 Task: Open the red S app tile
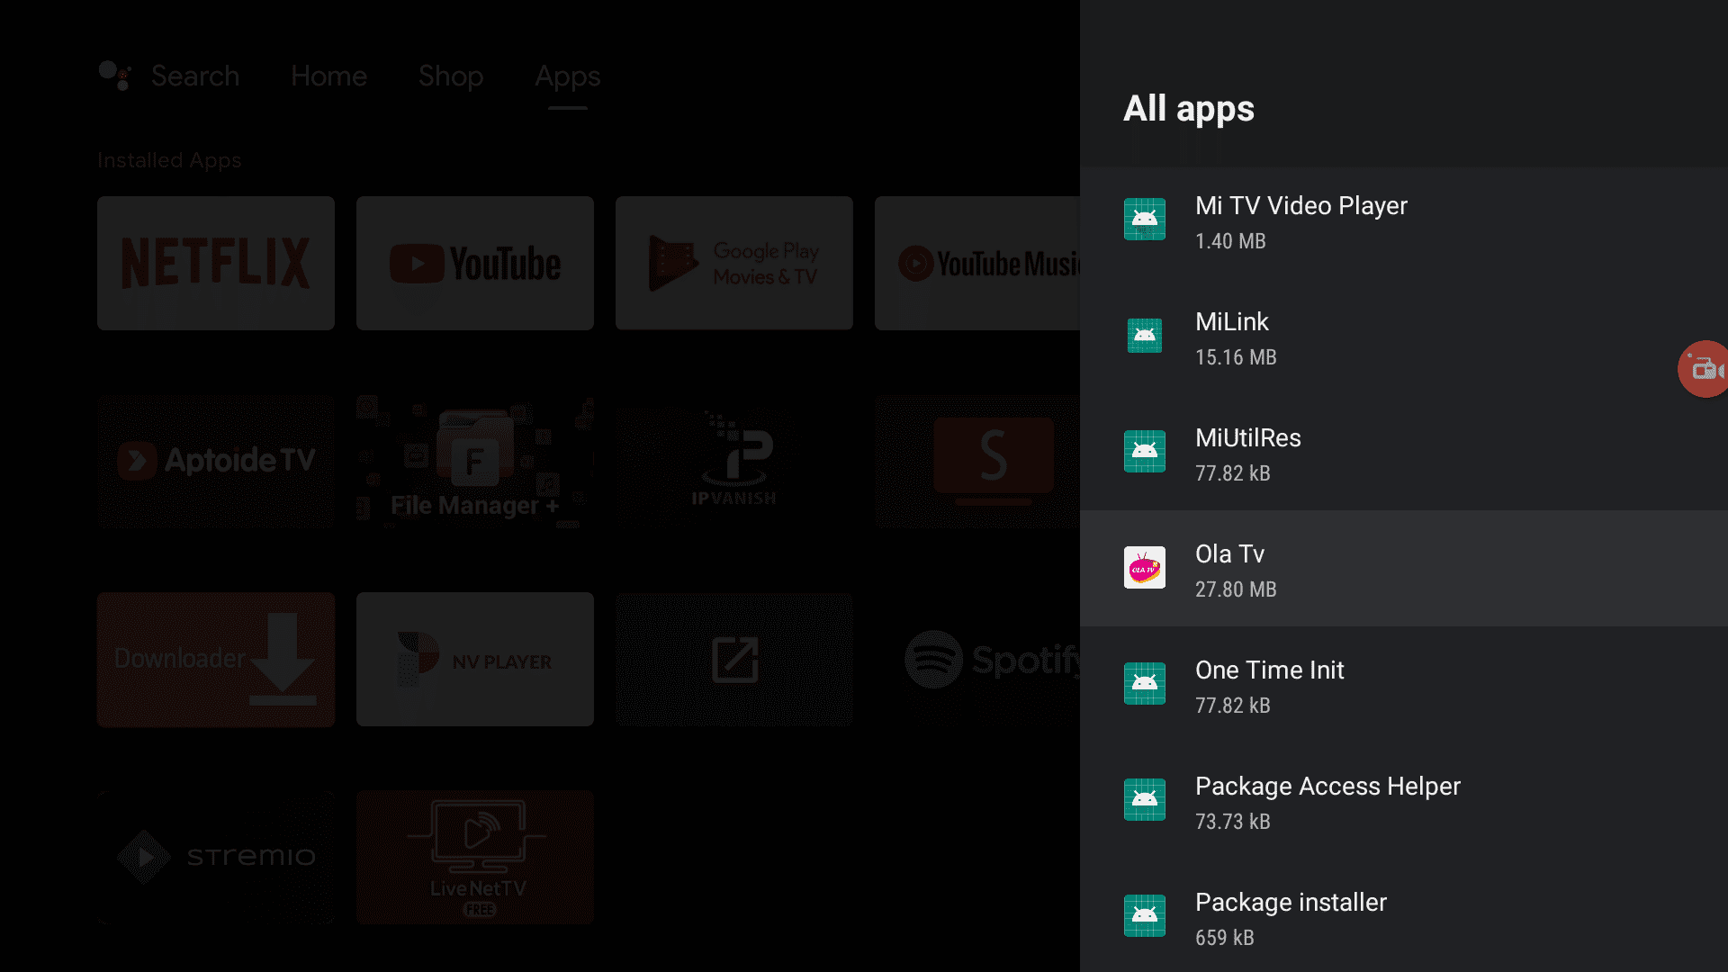click(977, 461)
